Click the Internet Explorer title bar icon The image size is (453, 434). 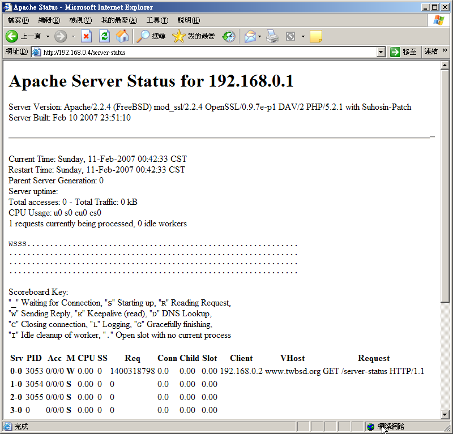pos(7,7)
